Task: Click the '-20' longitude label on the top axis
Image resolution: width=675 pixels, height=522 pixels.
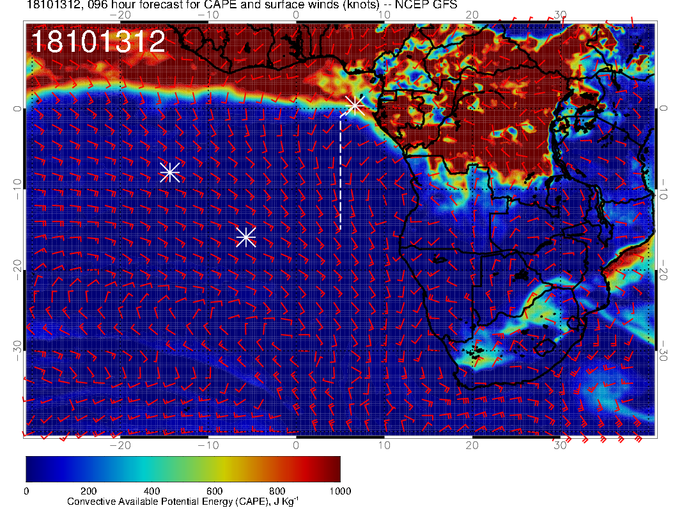Action: (120, 15)
